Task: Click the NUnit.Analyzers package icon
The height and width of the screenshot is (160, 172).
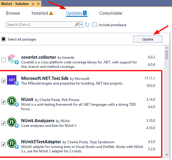Action: (12, 122)
